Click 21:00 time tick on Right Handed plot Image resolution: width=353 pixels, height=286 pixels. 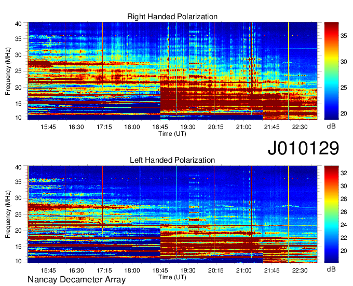click(244, 127)
